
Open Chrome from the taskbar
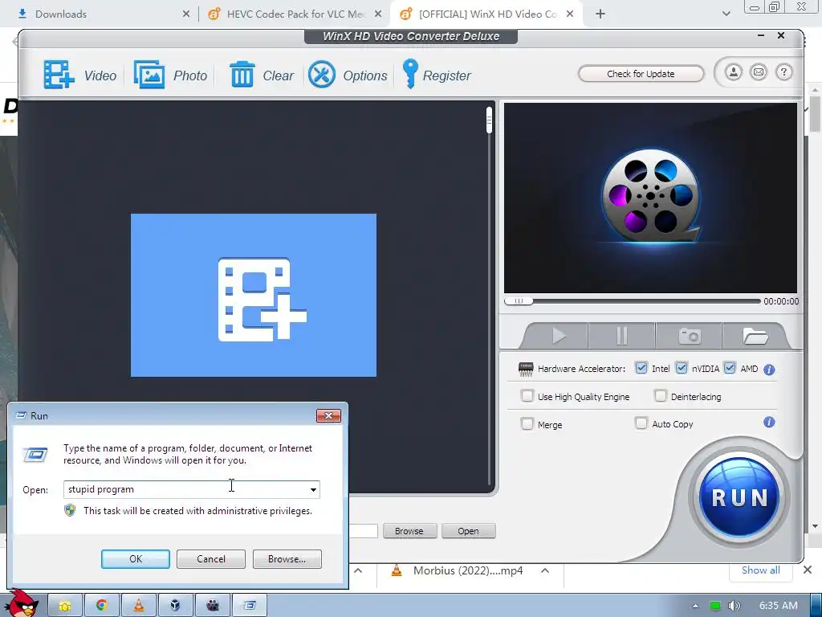102,606
